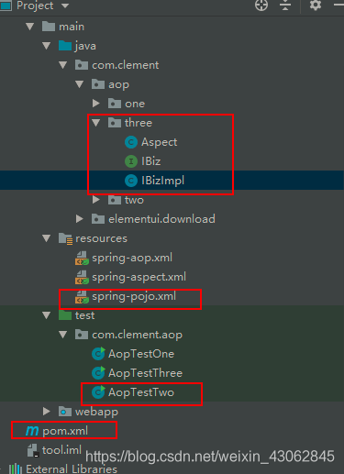Click the IBiz interface icon

pos(131,161)
